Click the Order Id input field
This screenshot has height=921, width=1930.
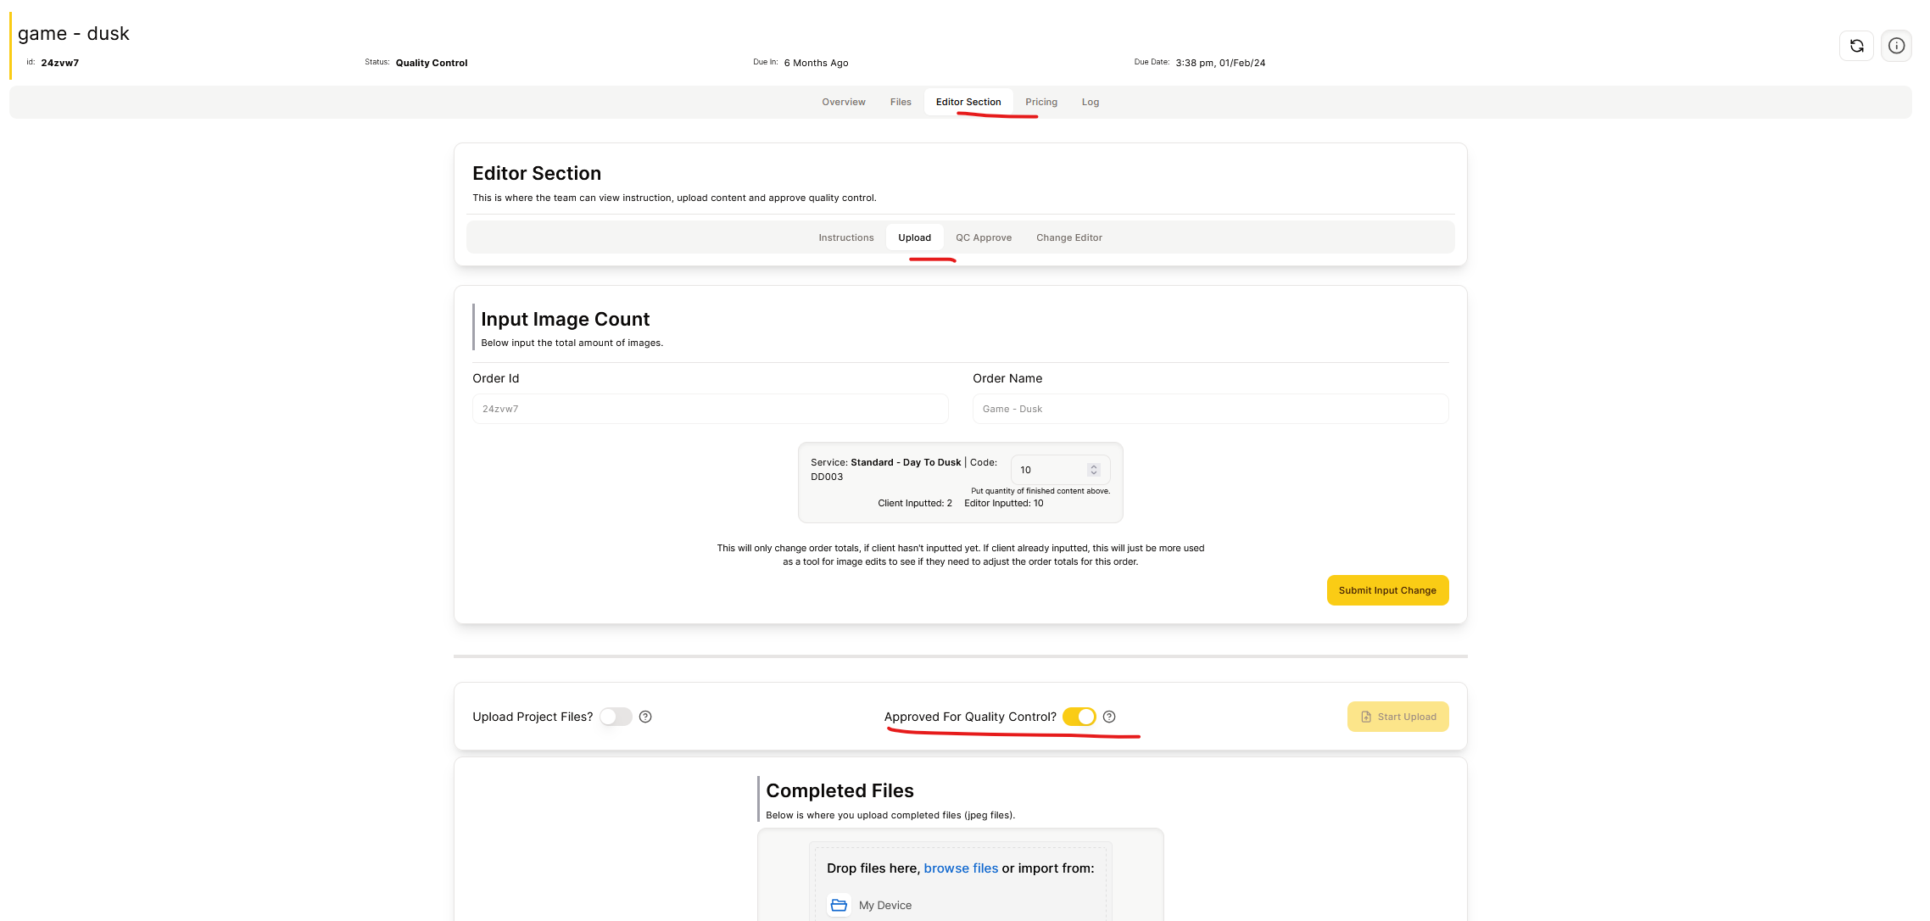[x=710, y=409]
